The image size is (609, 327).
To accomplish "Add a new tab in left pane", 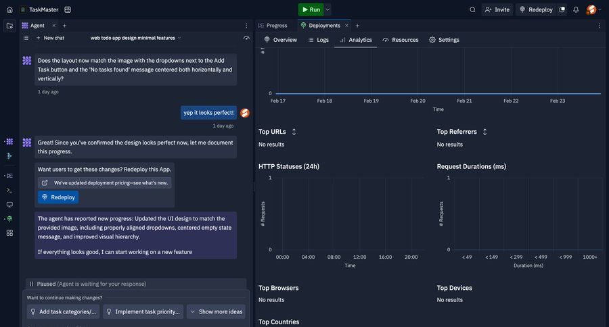I will click(64, 26).
